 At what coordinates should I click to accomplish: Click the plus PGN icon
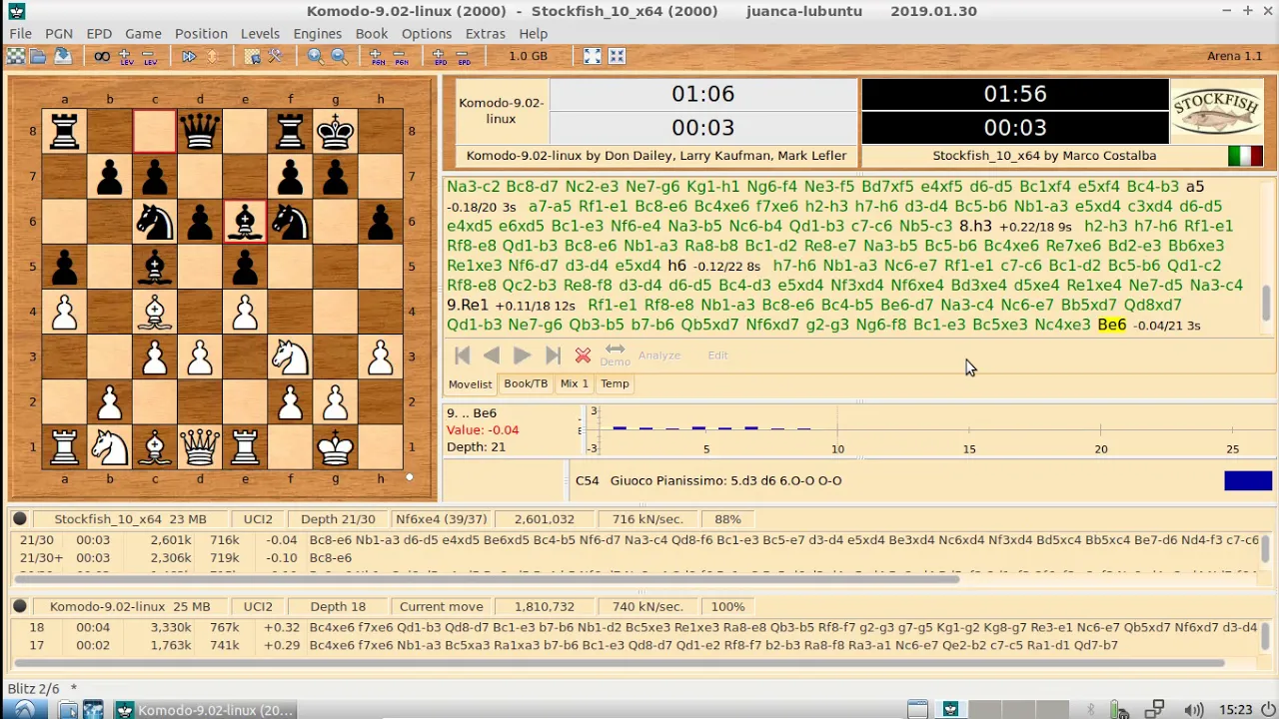[x=378, y=57]
